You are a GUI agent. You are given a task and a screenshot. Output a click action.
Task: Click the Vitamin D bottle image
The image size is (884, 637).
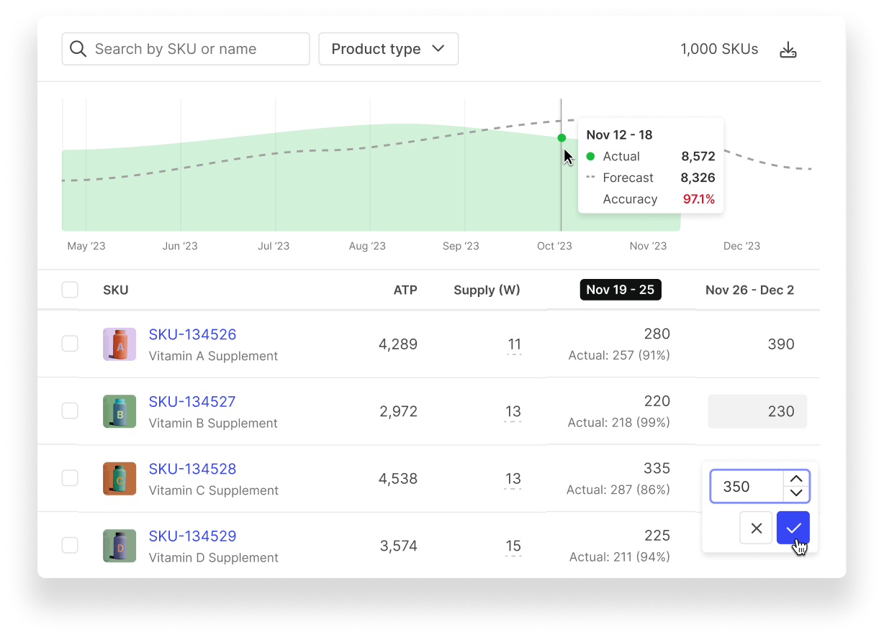(119, 546)
